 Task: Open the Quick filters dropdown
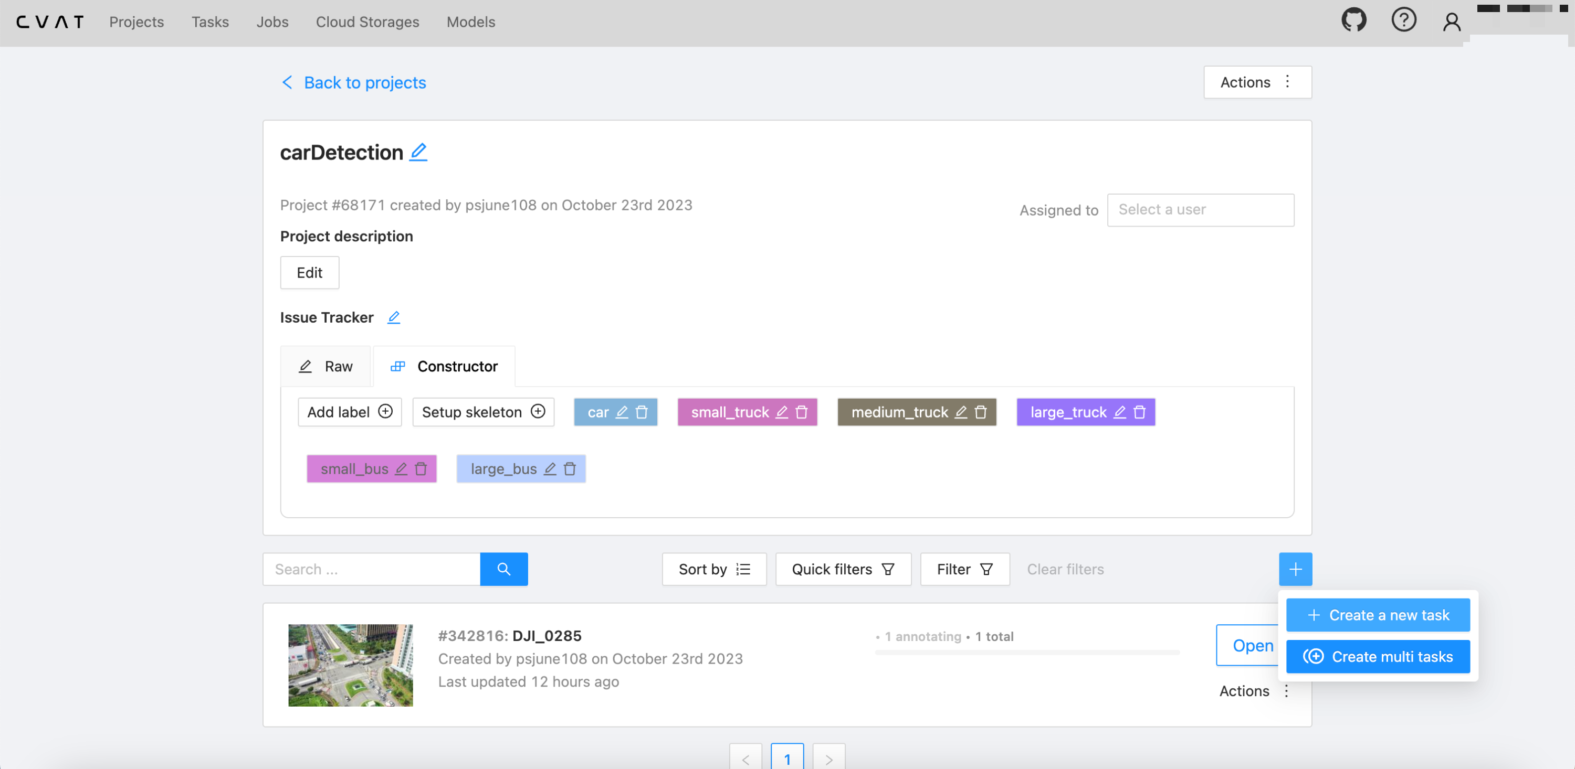point(843,569)
